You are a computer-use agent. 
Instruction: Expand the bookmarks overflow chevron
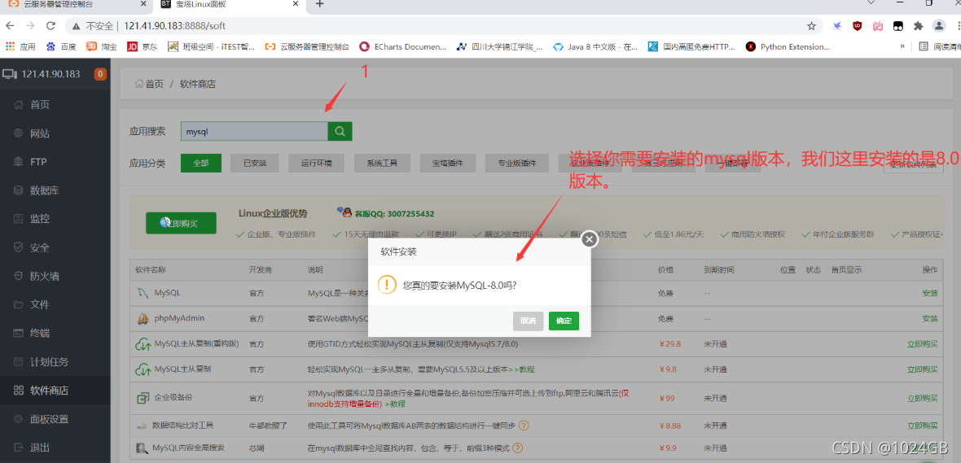[902, 46]
